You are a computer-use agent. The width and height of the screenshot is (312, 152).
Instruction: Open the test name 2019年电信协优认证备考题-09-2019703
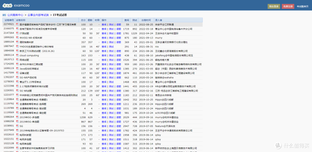click(x=42, y=130)
